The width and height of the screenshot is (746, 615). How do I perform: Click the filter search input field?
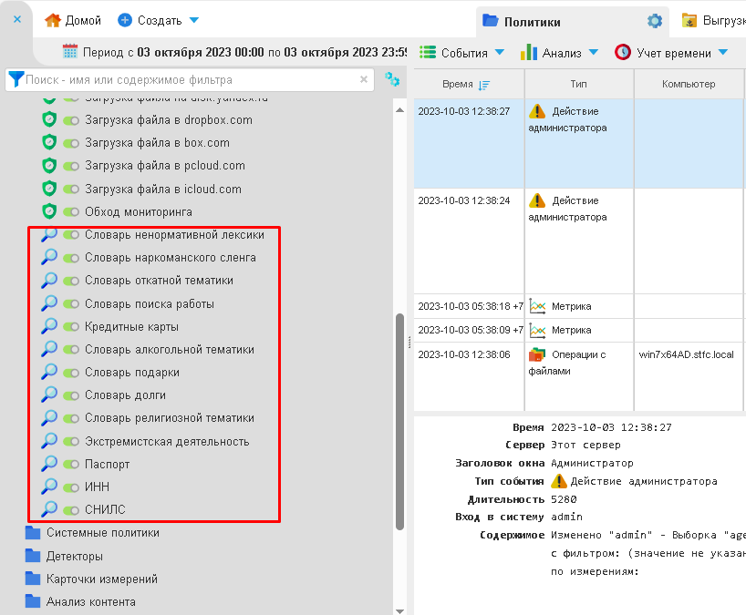point(190,79)
